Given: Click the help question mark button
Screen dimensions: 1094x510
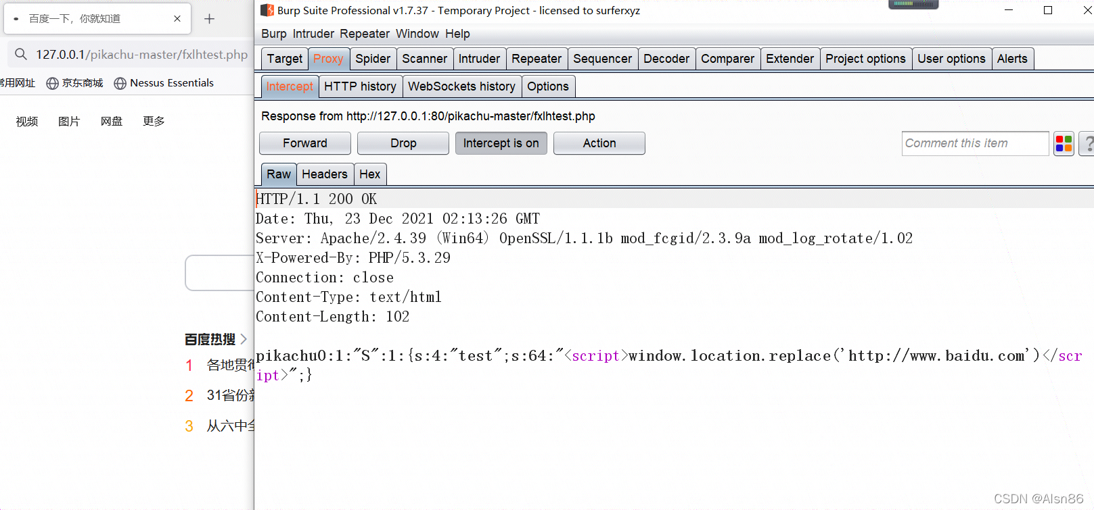Looking at the screenshot, I should point(1088,143).
